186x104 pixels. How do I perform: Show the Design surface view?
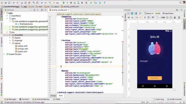(128, 14)
